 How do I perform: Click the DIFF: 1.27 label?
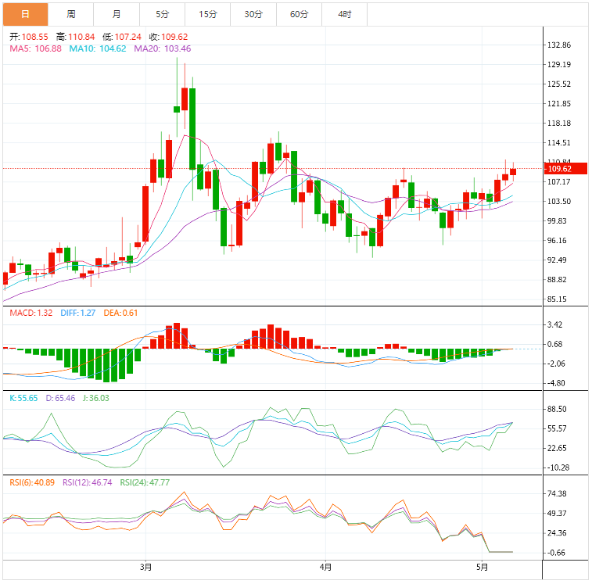point(77,313)
